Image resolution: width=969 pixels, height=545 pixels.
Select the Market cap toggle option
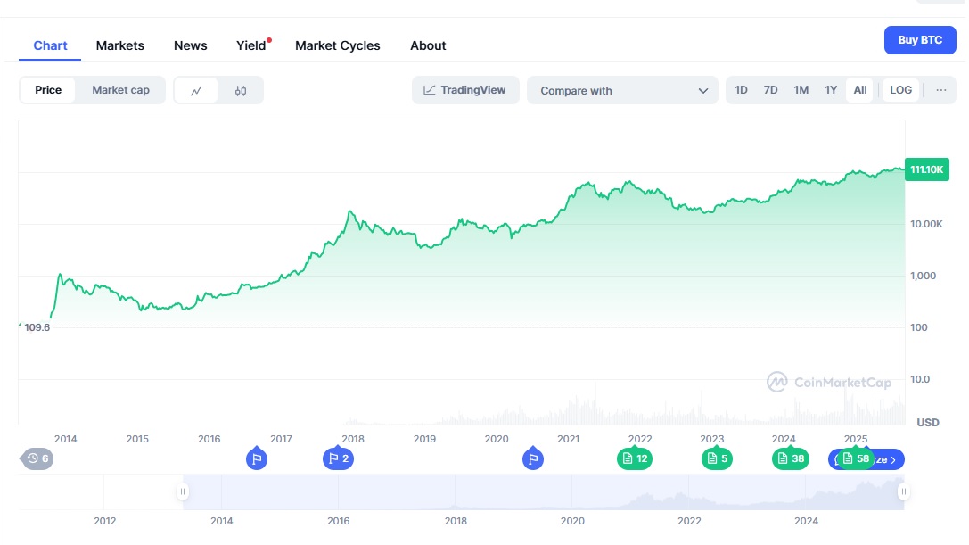pyautogui.click(x=120, y=90)
